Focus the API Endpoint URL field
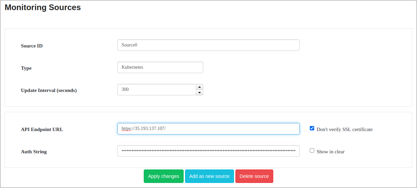This screenshot has height=188, width=417. pyautogui.click(x=208, y=129)
